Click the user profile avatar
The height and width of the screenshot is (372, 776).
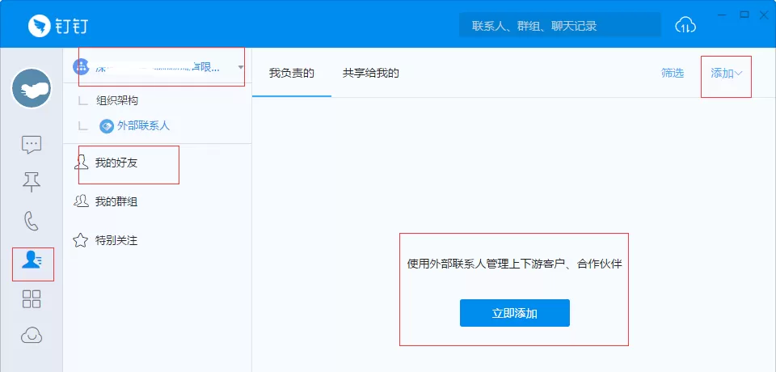point(32,89)
